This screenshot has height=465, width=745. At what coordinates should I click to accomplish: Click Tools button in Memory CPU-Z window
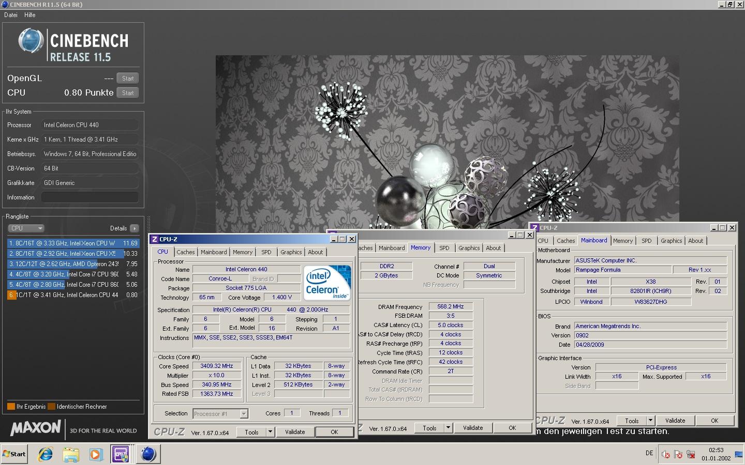pos(429,428)
